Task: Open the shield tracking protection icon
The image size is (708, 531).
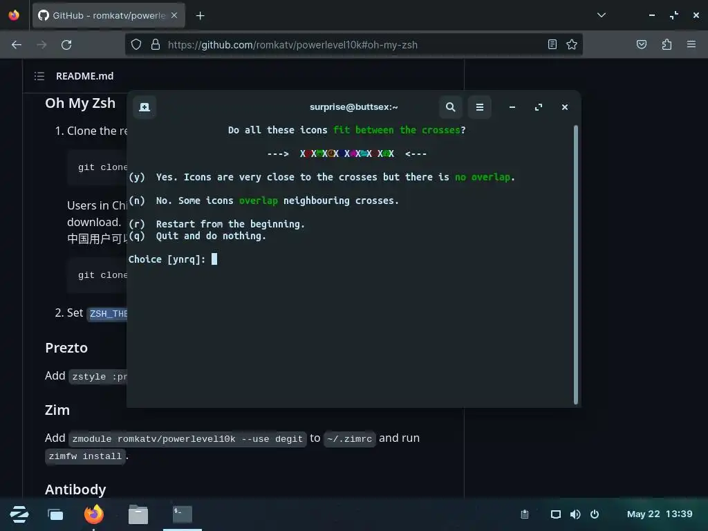Action: (x=136, y=44)
